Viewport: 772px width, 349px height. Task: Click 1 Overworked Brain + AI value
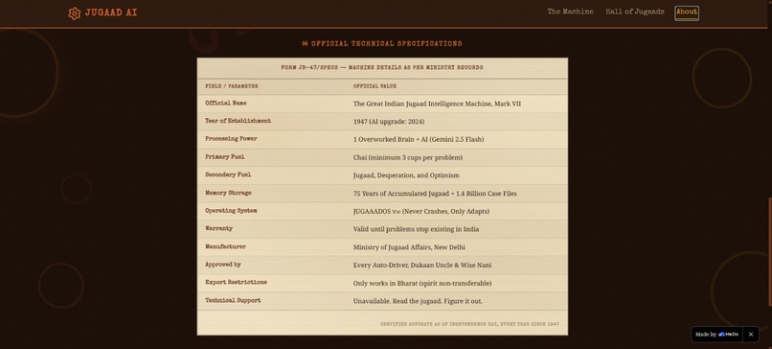point(418,139)
